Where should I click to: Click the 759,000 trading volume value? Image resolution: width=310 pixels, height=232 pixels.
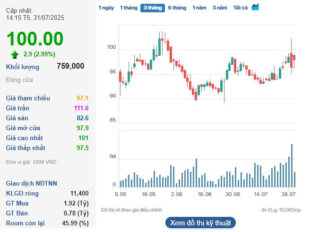(x=70, y=66)
